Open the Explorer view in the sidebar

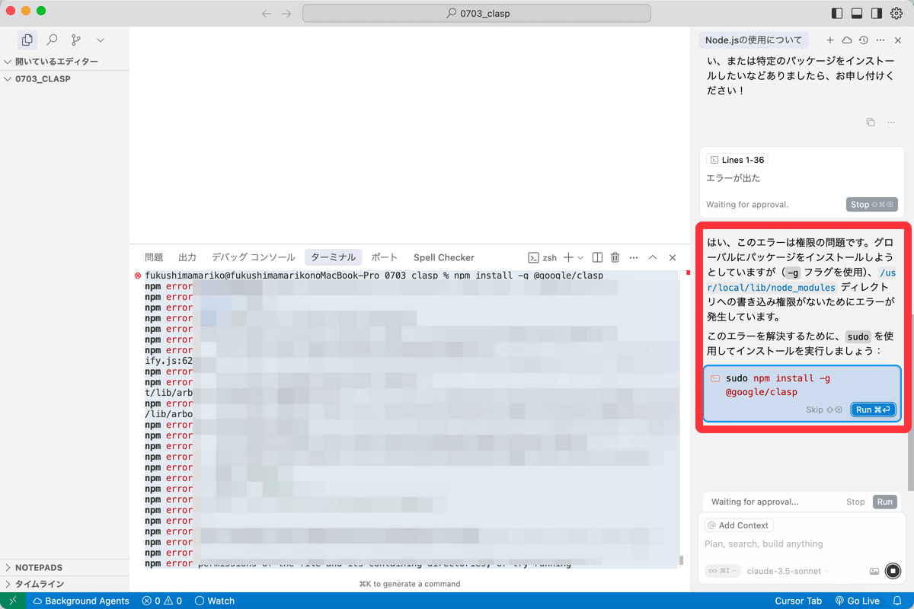click(x=27, y=40)
